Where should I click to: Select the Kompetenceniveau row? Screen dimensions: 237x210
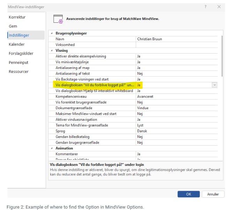click(133, 97)
